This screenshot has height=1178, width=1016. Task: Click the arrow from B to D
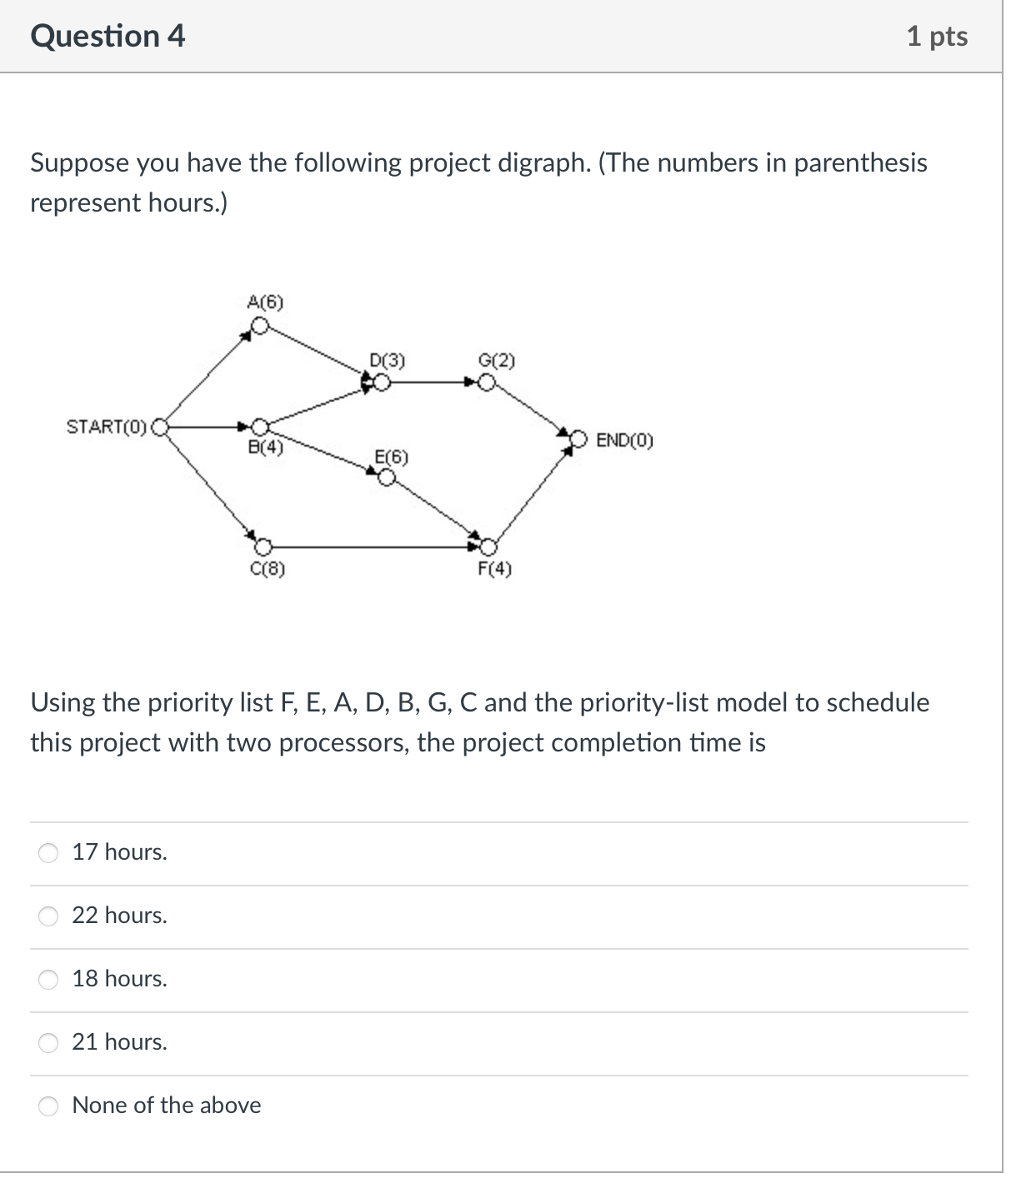pos(321,404)
